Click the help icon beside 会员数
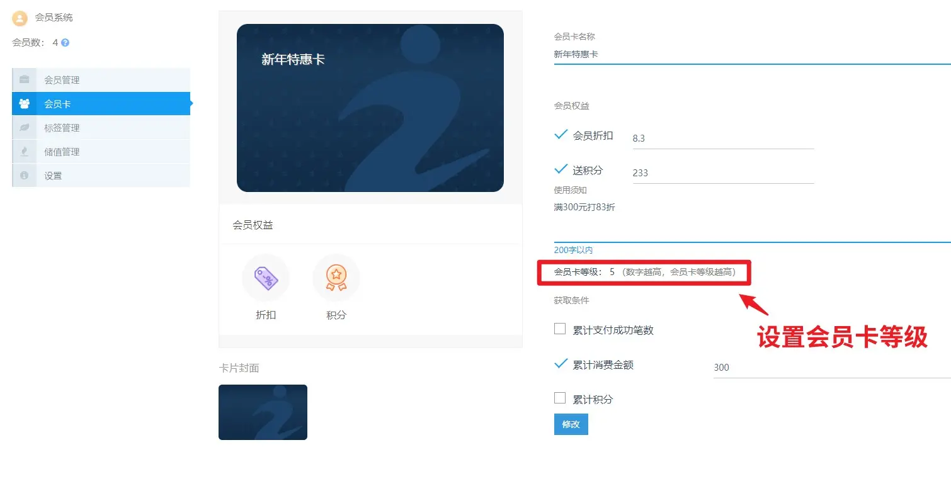 pyautogui.click(x=65, y=43)
